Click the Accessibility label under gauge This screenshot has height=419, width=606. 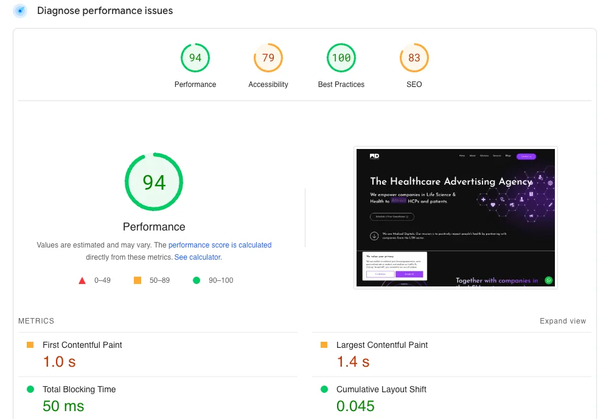pos(268,84)
